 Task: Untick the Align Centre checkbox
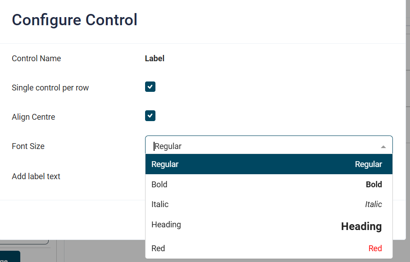pyautogui.click(x=150, y=116)
